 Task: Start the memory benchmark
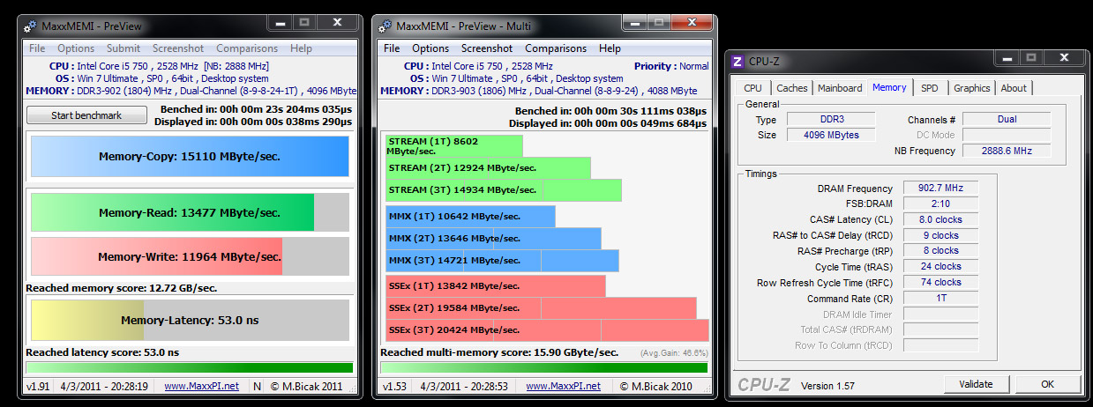pyautogui.click(x=86, y=115)
